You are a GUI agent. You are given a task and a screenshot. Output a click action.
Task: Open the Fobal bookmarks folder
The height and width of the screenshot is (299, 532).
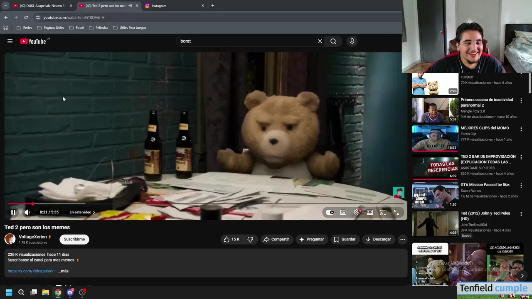coord(76,28)
